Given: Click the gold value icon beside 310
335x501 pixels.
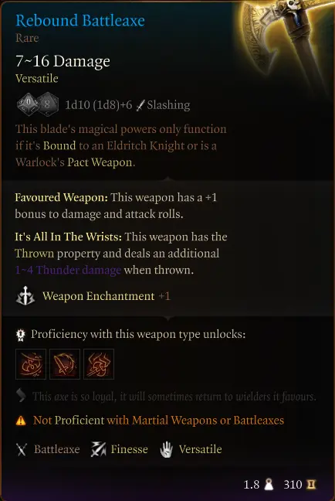Looking at the screenshot, I should coord(311,485).
